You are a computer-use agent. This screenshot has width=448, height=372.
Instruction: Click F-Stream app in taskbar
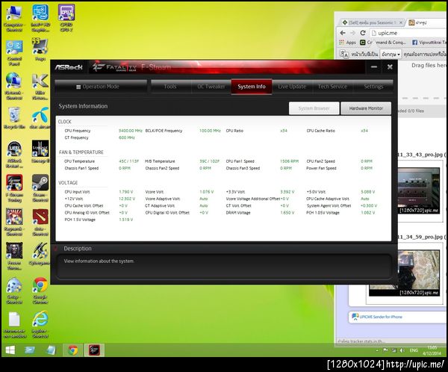point(94,350)
